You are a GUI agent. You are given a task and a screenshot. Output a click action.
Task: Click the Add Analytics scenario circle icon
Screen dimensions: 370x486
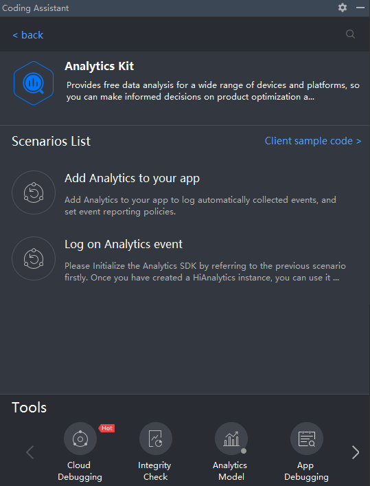[34, 192]
